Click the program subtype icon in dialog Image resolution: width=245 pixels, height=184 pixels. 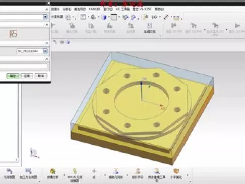coord(13,34)
